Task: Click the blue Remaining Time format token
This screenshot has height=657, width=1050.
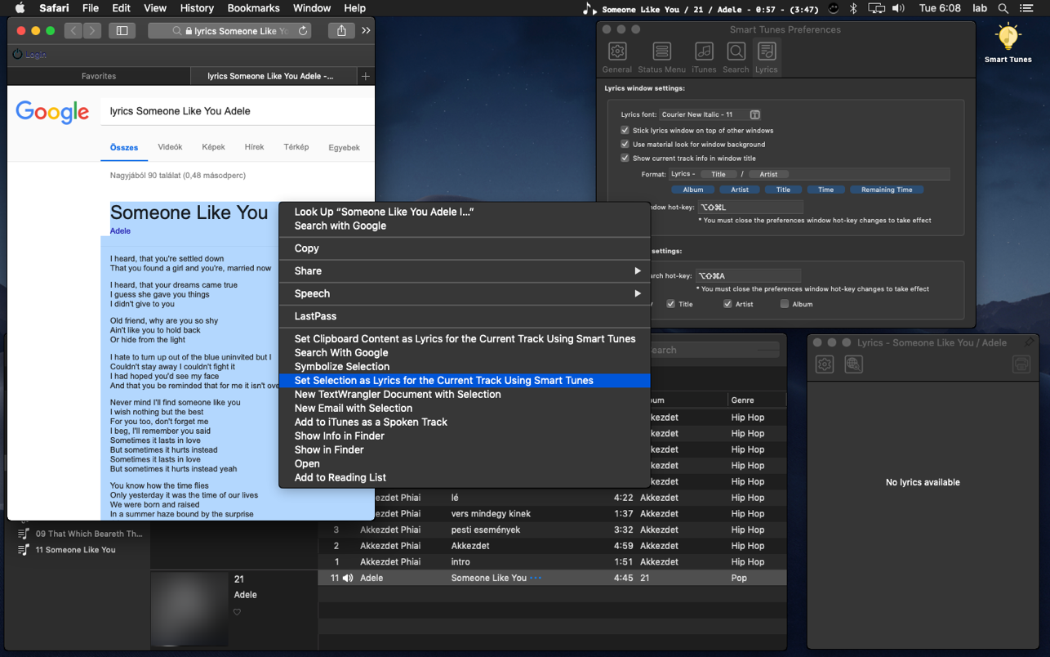Action: [887, 190]
